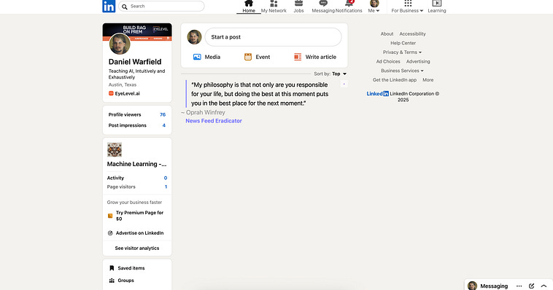Open About footer link
This screenshot has height=290, width=553.
coord(387,34)
